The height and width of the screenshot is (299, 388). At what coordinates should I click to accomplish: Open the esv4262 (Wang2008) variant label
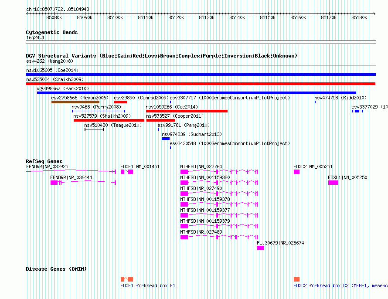pos(50,61)
